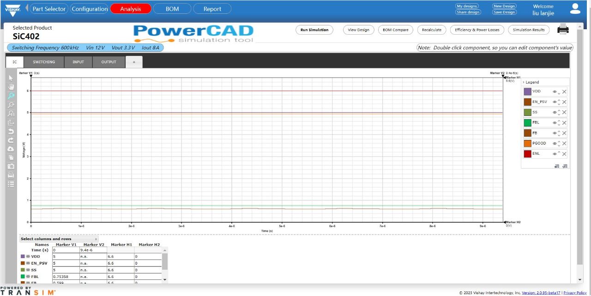Screen dimensions: 591x296
Task: Activate the hand pan tool
Action: pyautogui.click(x=11, y=86)
